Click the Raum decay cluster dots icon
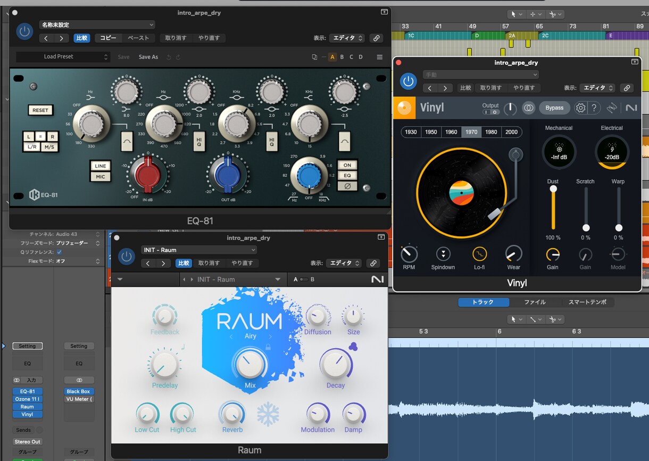Viewport: 649px width, 461px height. click(353, 347)
